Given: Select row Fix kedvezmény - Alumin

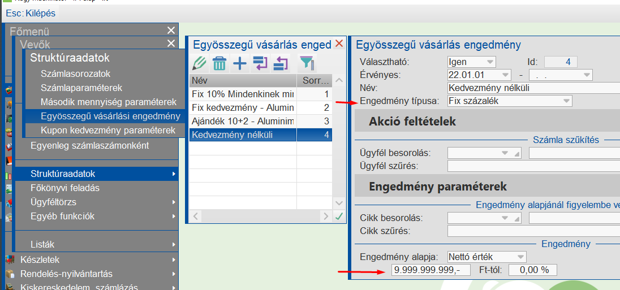Looking at the screenshot, I should (261, 107).
